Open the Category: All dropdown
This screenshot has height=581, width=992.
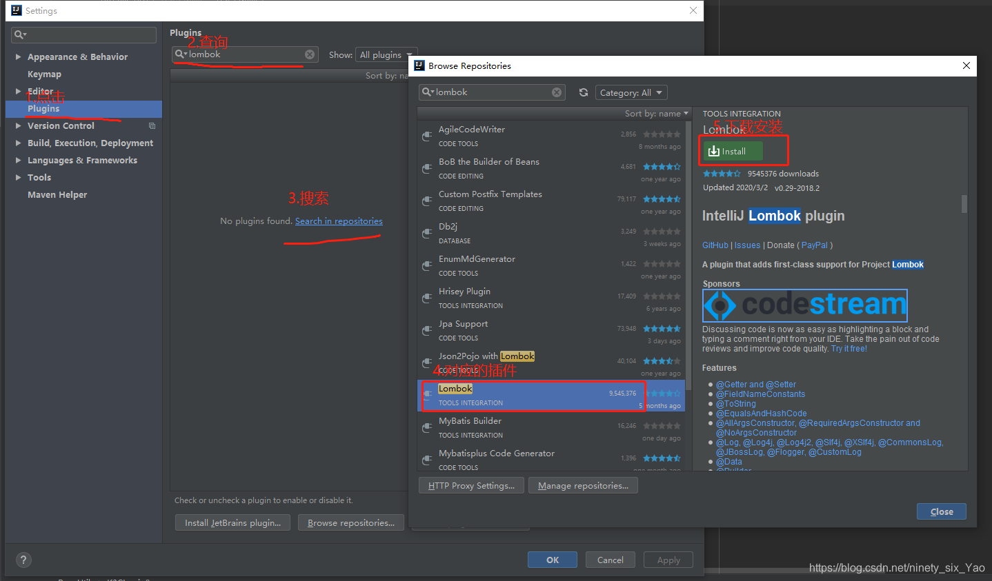tap(631, 92)
